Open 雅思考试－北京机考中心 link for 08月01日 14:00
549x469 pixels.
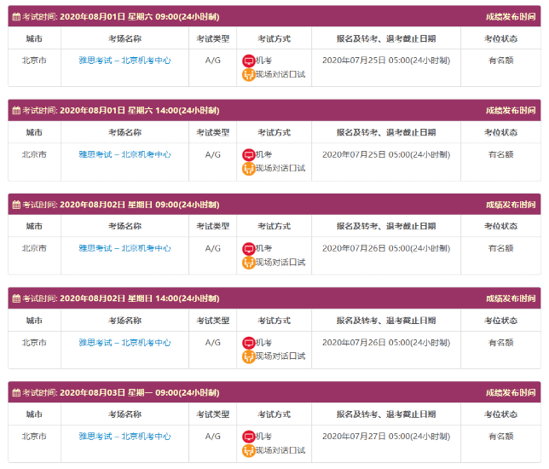click(x=124, y=154)
